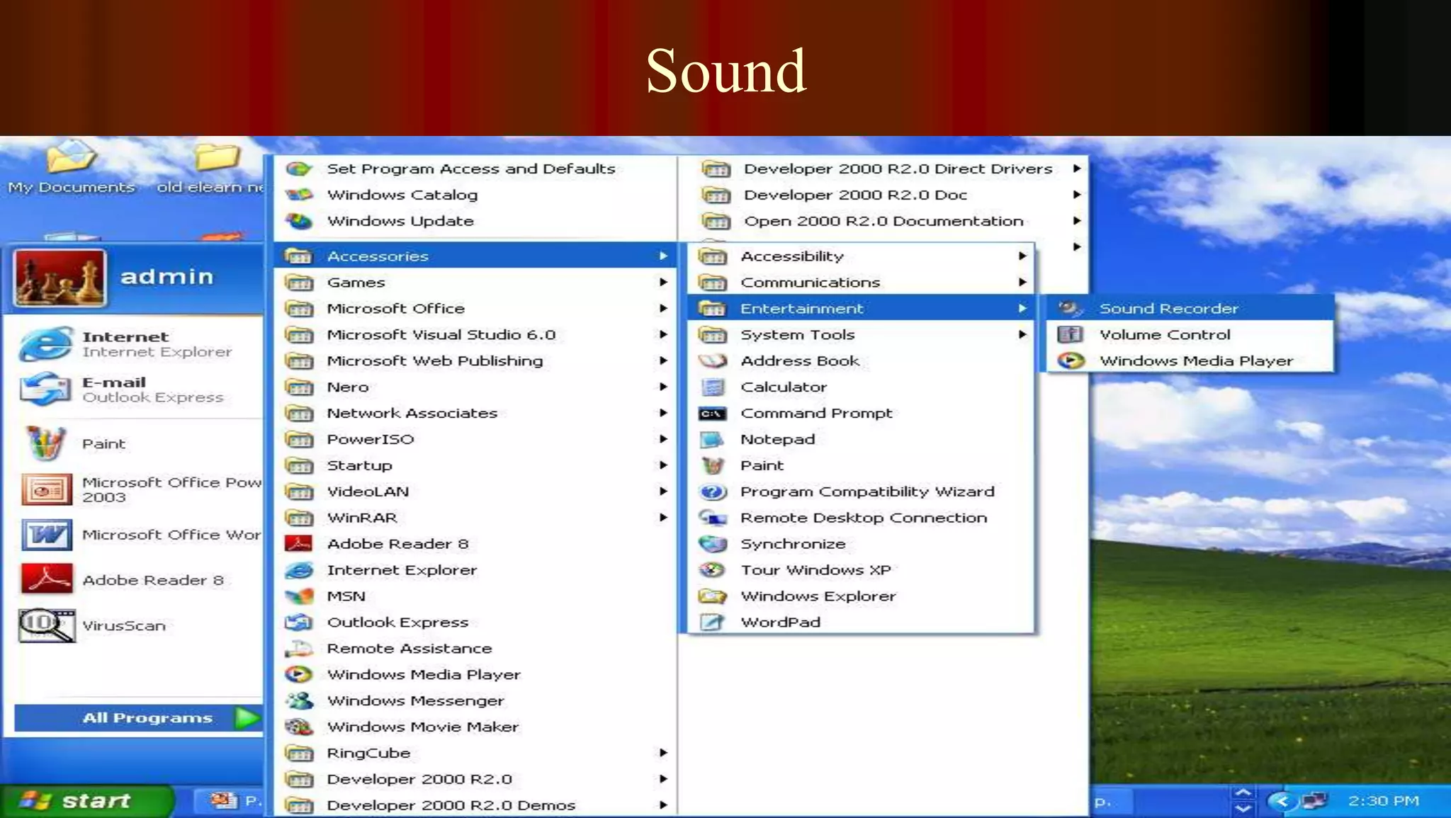Select the Communications menu item

pyautogui.click(x=810, y=282)
